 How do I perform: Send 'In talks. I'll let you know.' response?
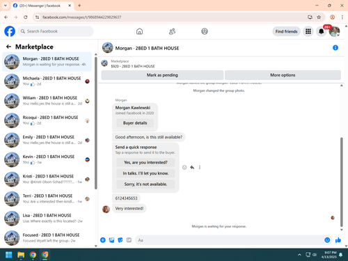coord(145,173)
